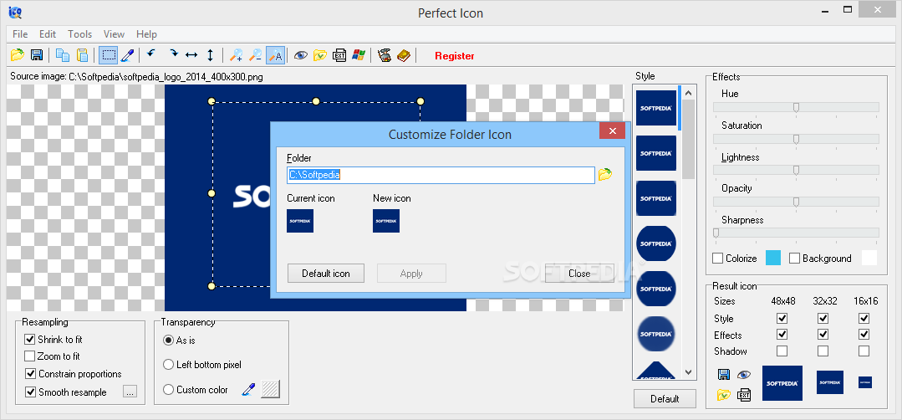Viewport: 902px width, 420px height.
Task: Select the As is transparency option
Action: click(169, 340)
